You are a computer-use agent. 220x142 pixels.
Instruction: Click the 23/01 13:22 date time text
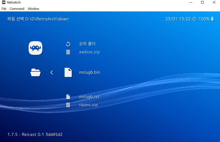(x=178, y=19)
